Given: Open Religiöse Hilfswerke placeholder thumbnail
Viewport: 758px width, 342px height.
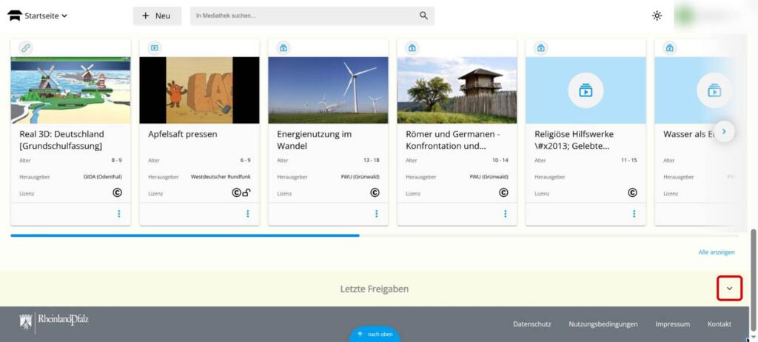Looking at the screenshot, I should coord(586,90).
